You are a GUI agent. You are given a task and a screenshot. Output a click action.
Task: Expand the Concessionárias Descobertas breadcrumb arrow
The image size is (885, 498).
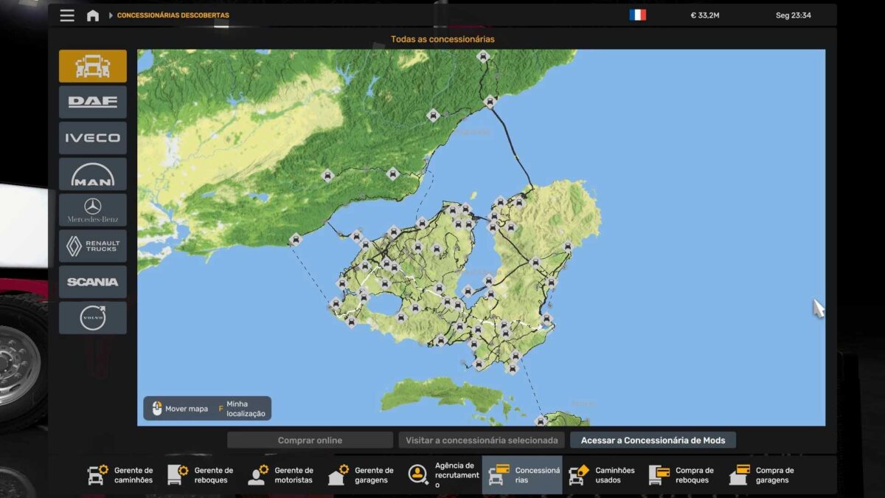111,15
